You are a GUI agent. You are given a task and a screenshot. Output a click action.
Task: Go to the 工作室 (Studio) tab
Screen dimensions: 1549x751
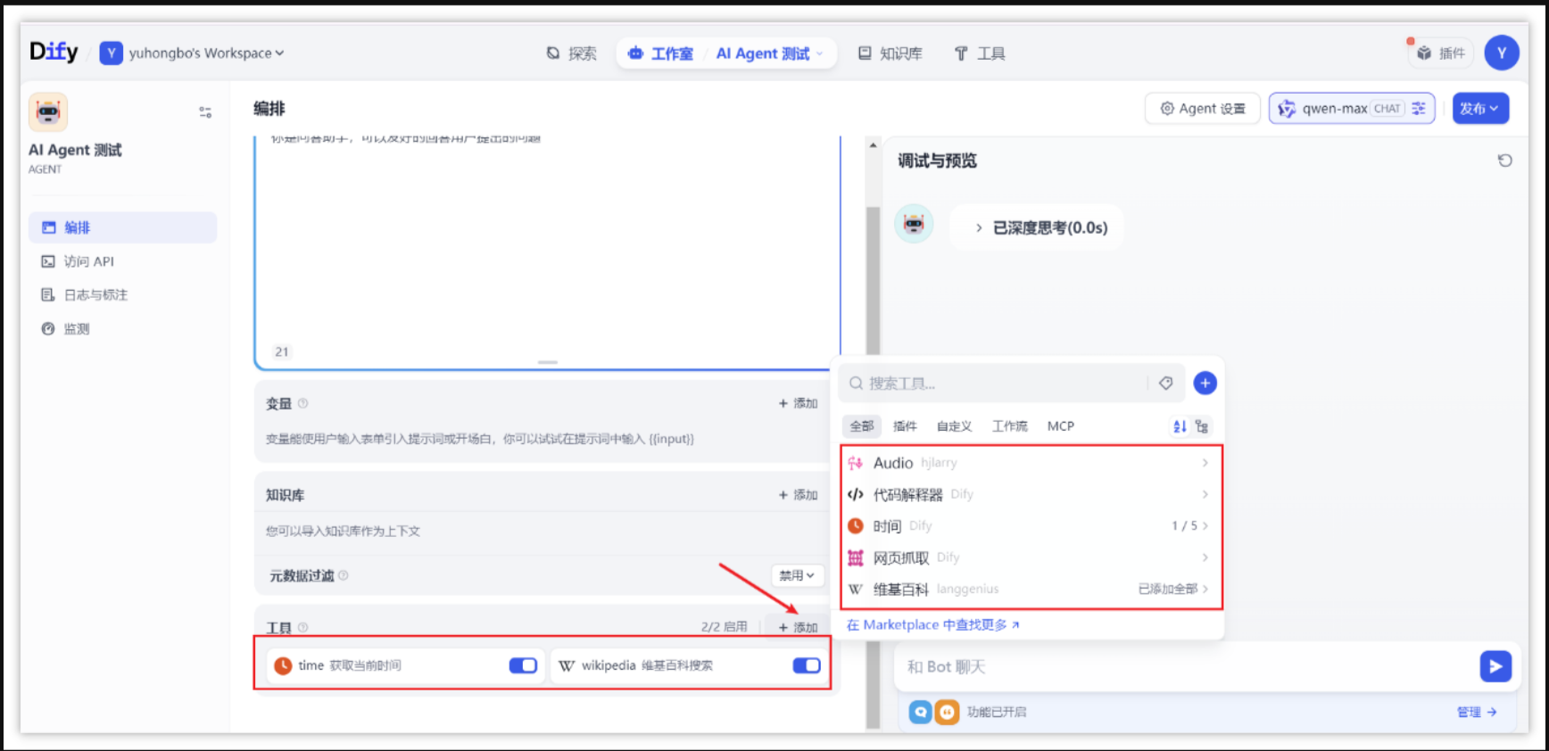coord(660,54)
